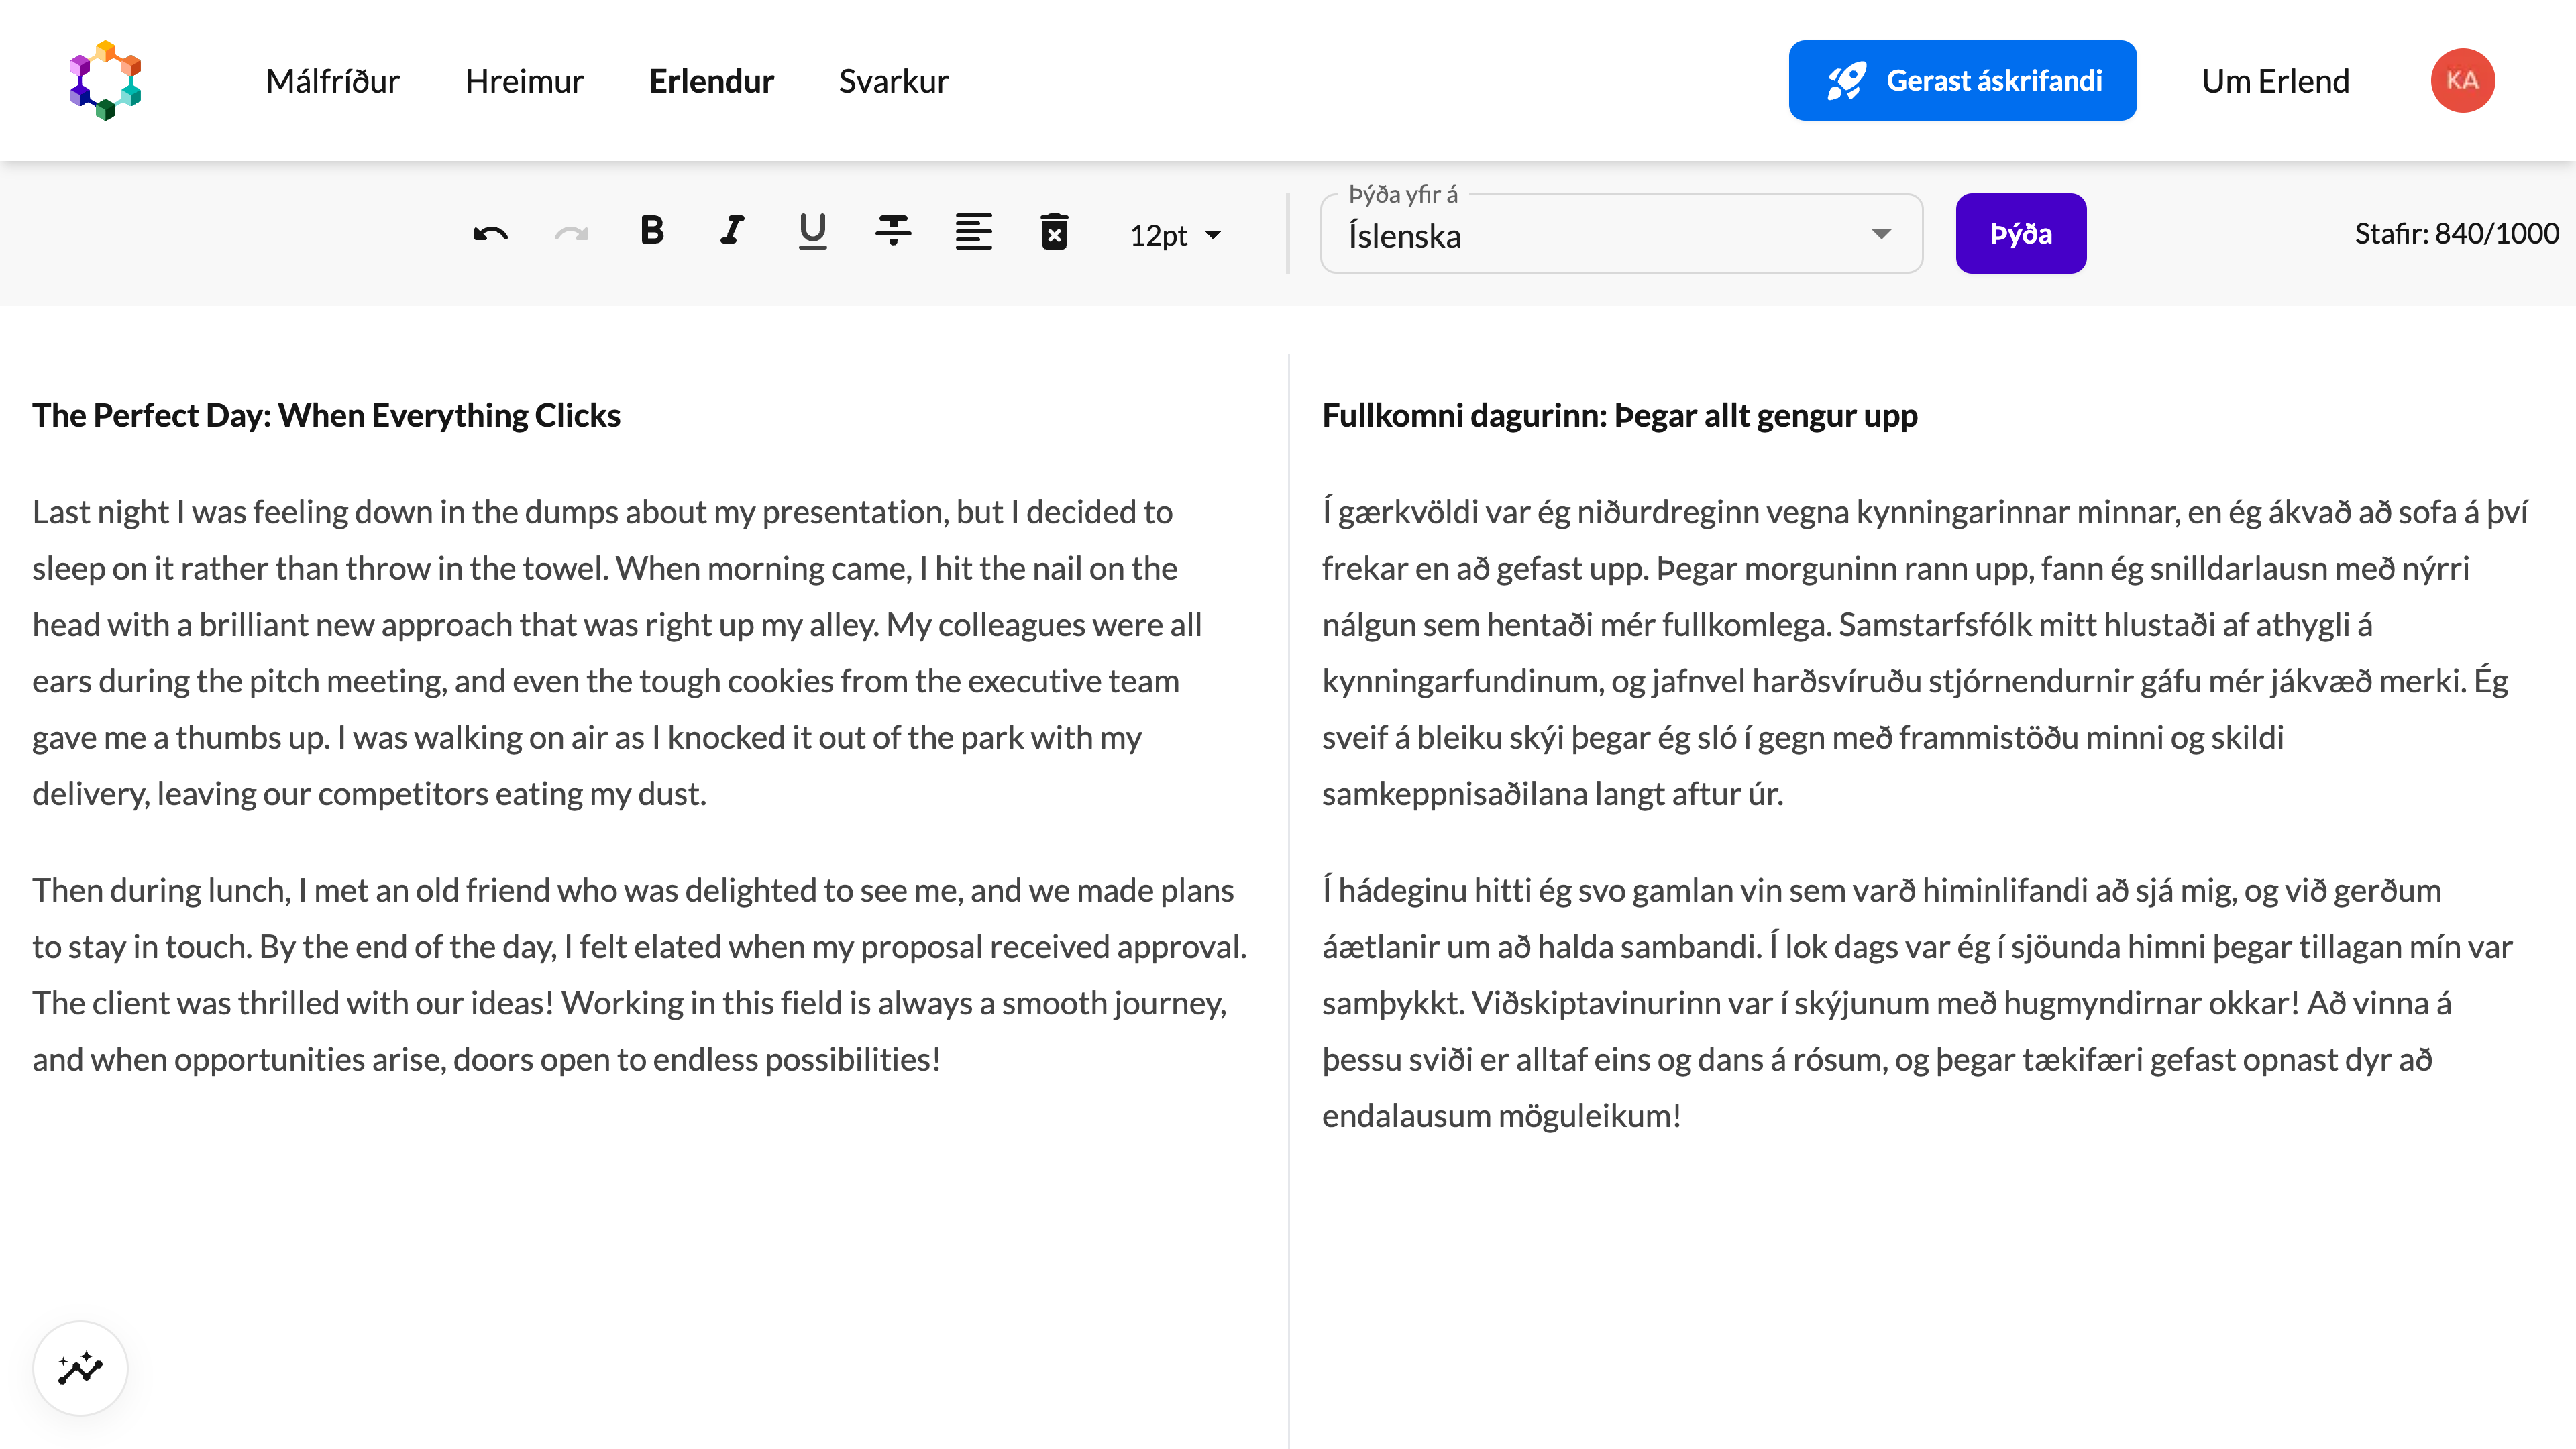Select the Erlendur navigation item
This screenshot has height=1449, width=2576.
tap(711, 81)
